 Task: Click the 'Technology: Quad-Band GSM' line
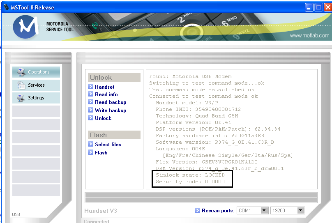coord(197,116)
